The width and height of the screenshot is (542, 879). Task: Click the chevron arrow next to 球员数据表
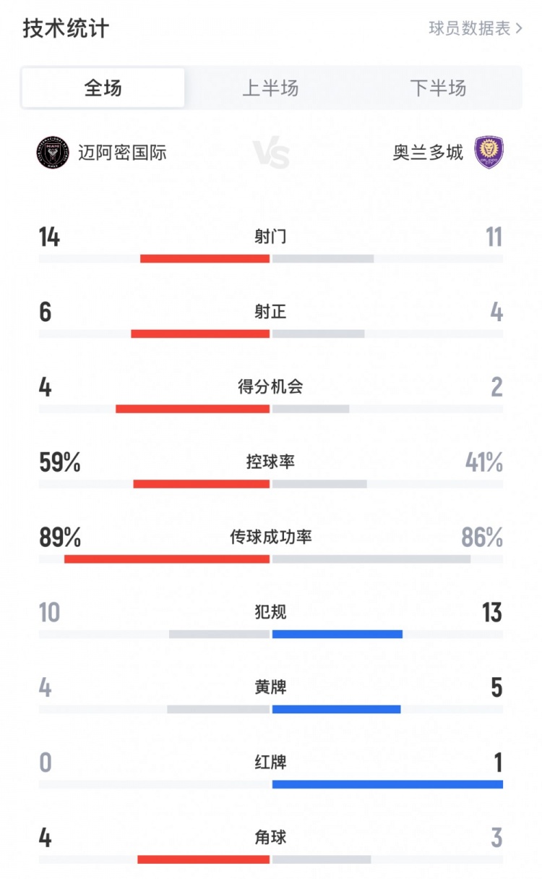point(516,27)
